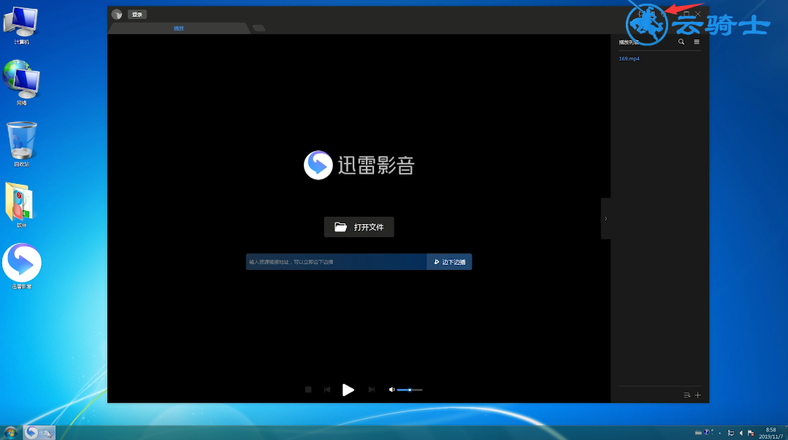Select the 回收站 recycle bin desktop icon
This screenshot has height=440, width=788.
pos(22,144)
